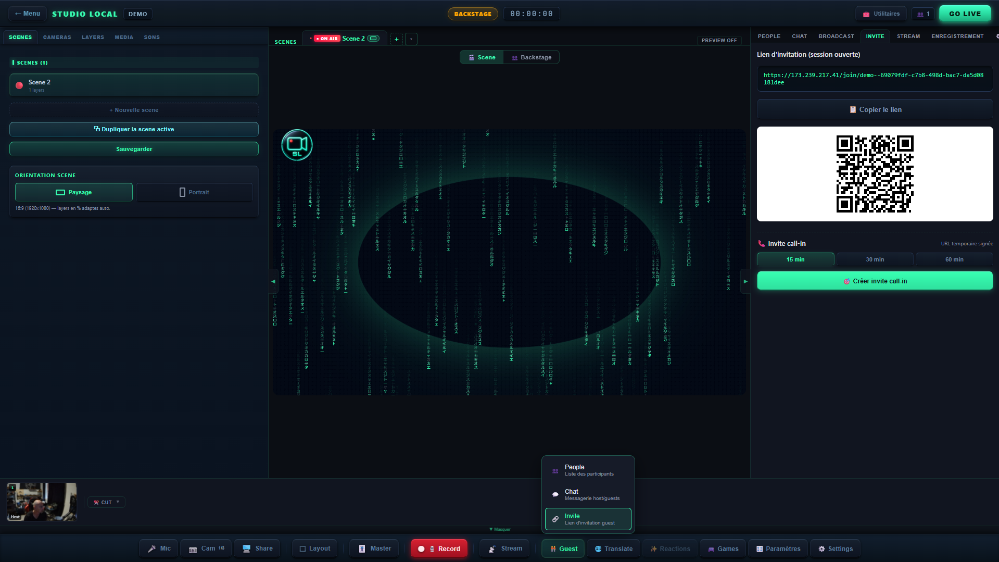This screenshot has width=999, height=562.
Task: Select 30 min call-in duration
Action: pyautogui.click(x=875, y=259)
